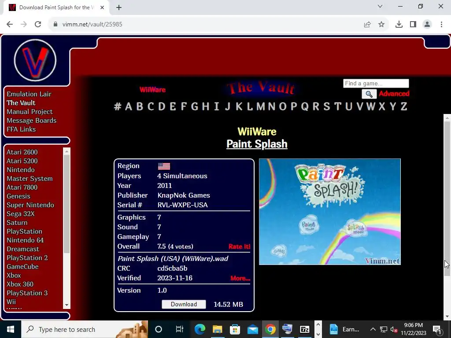
Task: Select Dreamcast in the console list
Action: click(x=23, y=249)
